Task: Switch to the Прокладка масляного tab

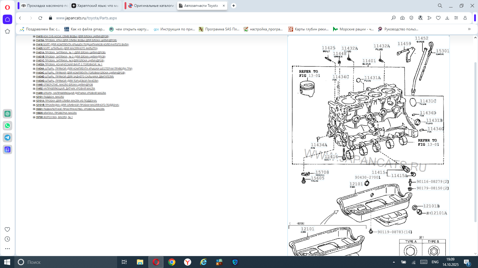Action: click(x=45, y=6)
